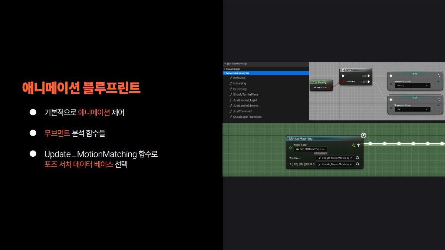Click the 애니메이션 블루프린트 slide heading

81,88
